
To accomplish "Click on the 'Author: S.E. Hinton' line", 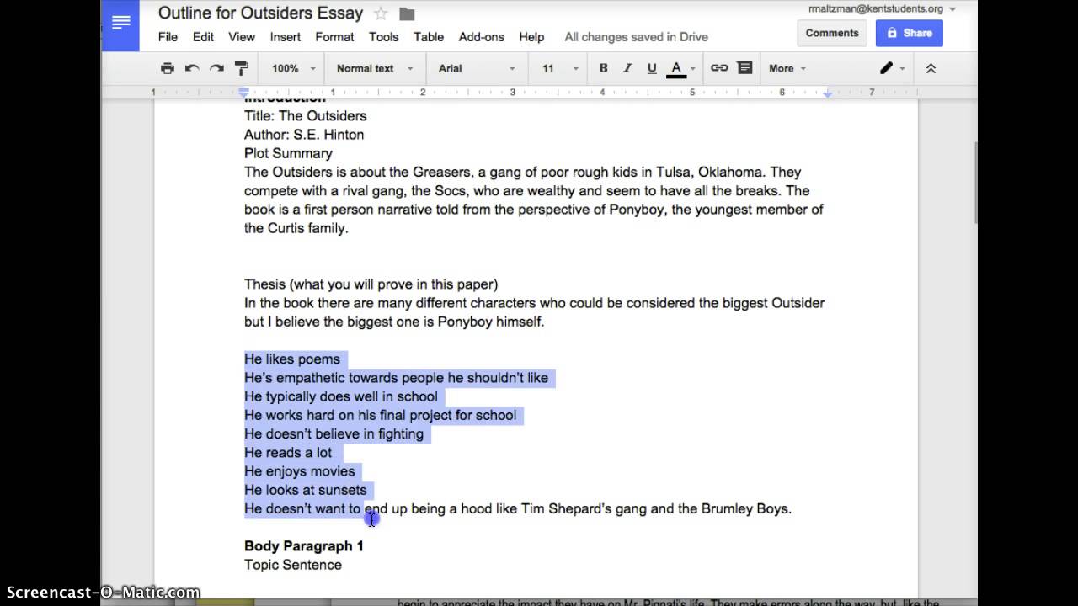I will (304, 135).
